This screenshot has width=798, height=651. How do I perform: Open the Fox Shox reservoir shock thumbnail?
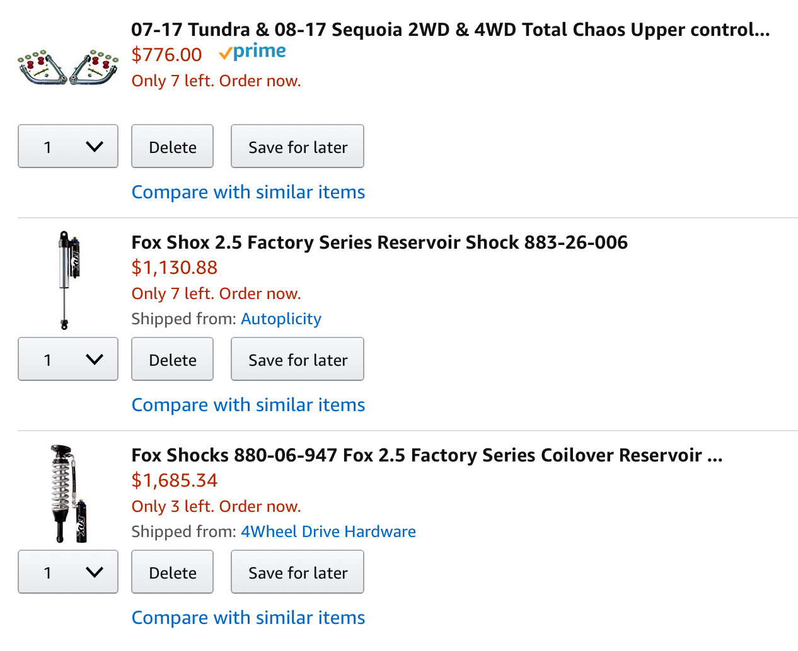click(x=68, y=280)
